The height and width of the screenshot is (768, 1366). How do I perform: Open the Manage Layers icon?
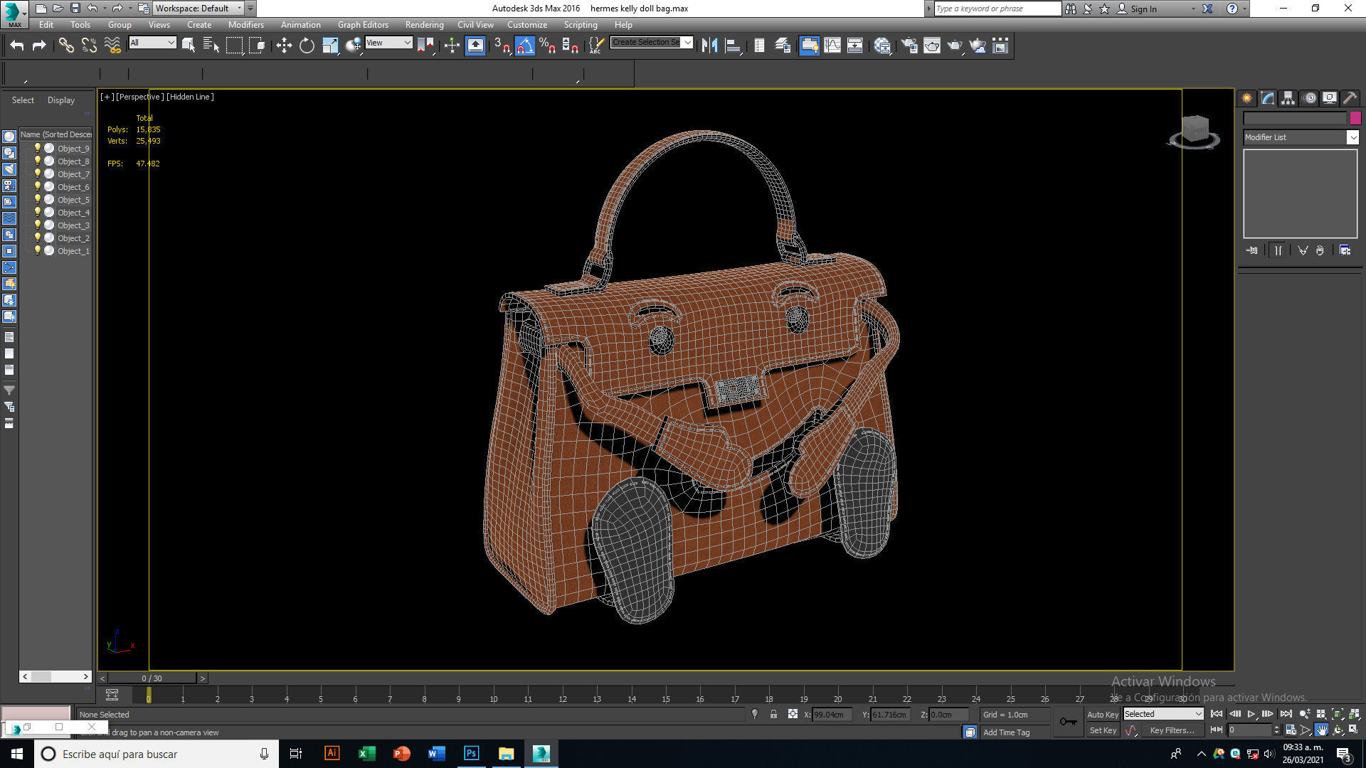(783, 46)
